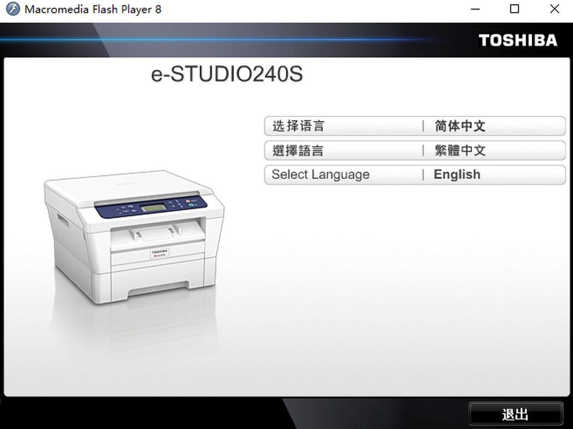
Task: Click the e-STUDIO240S product title
Action: point(227,74)
